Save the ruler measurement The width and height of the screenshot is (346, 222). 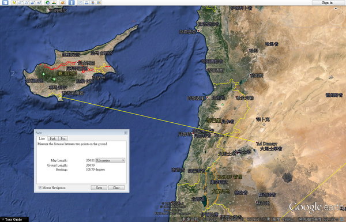point(99,188)
